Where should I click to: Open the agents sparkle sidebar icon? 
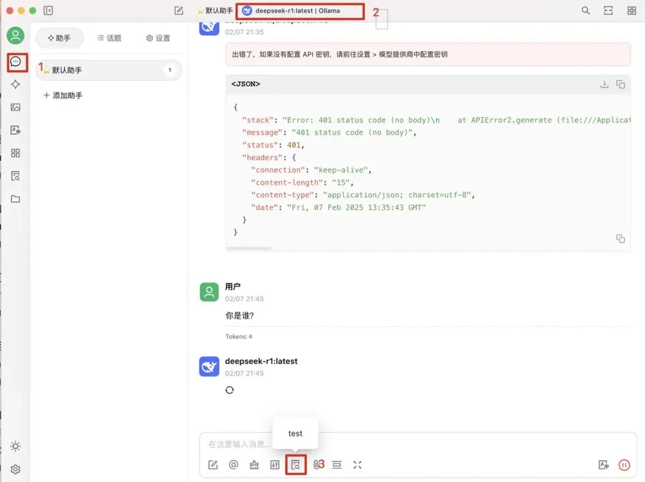tap(16, 84)
